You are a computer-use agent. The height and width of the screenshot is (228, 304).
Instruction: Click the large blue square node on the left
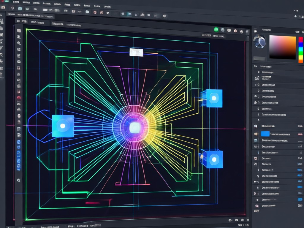63,126
